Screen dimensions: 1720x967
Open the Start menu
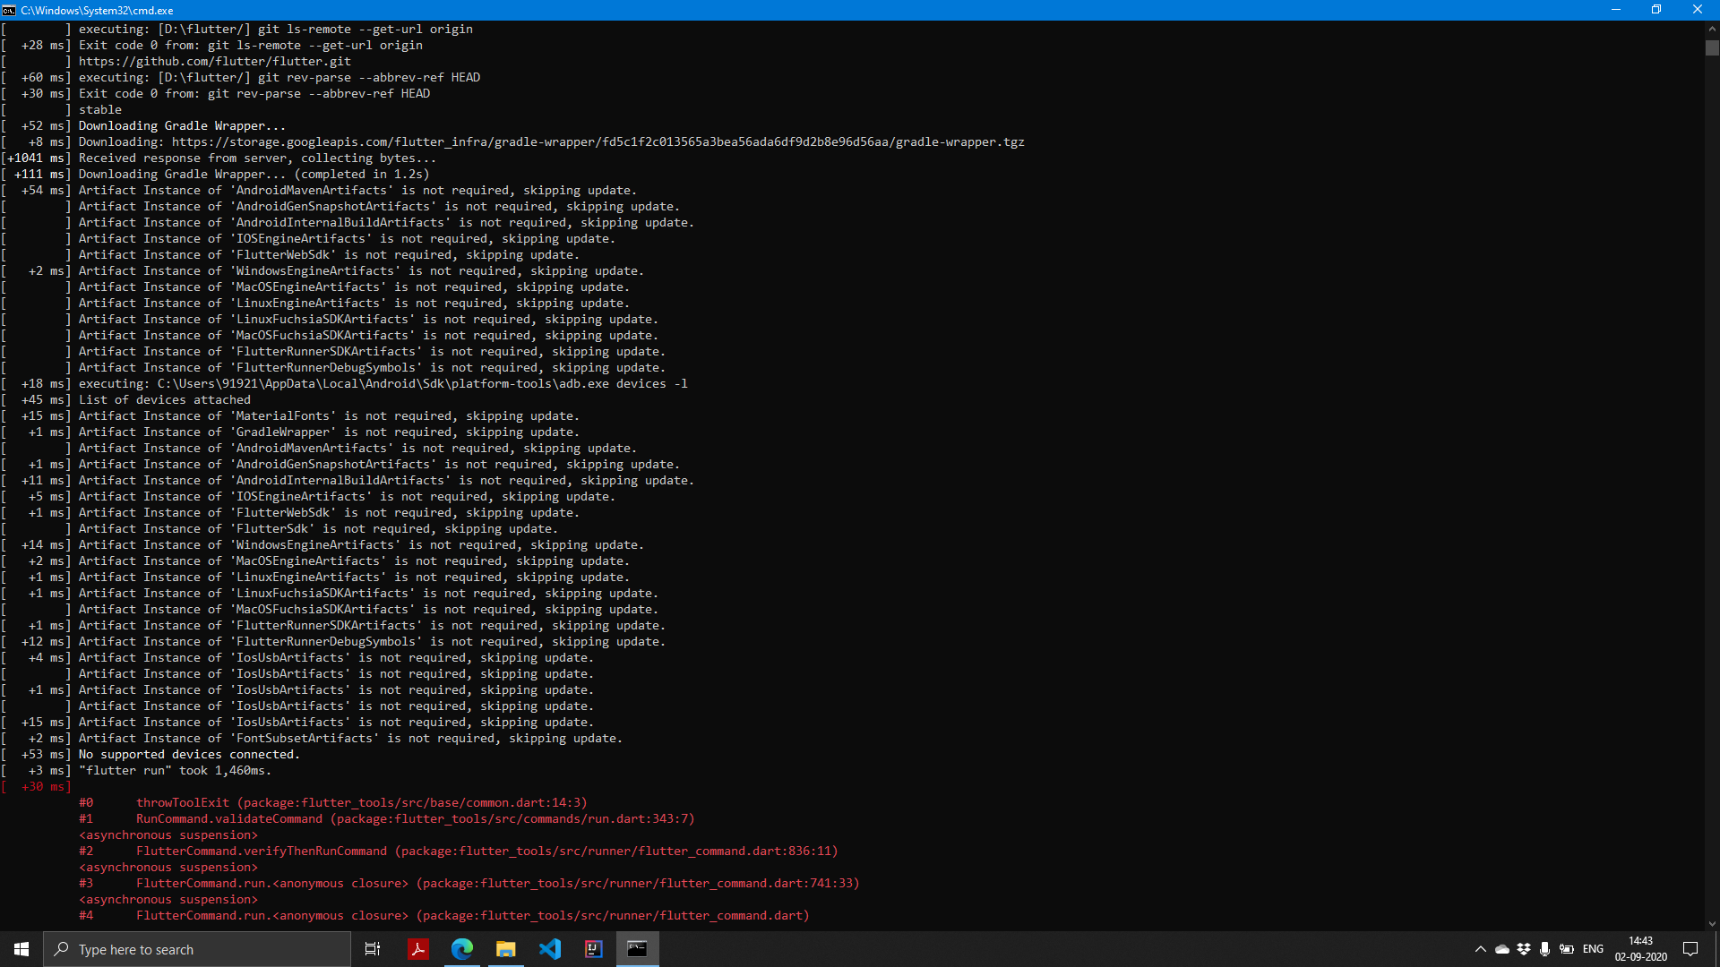[x=20, y=949]
